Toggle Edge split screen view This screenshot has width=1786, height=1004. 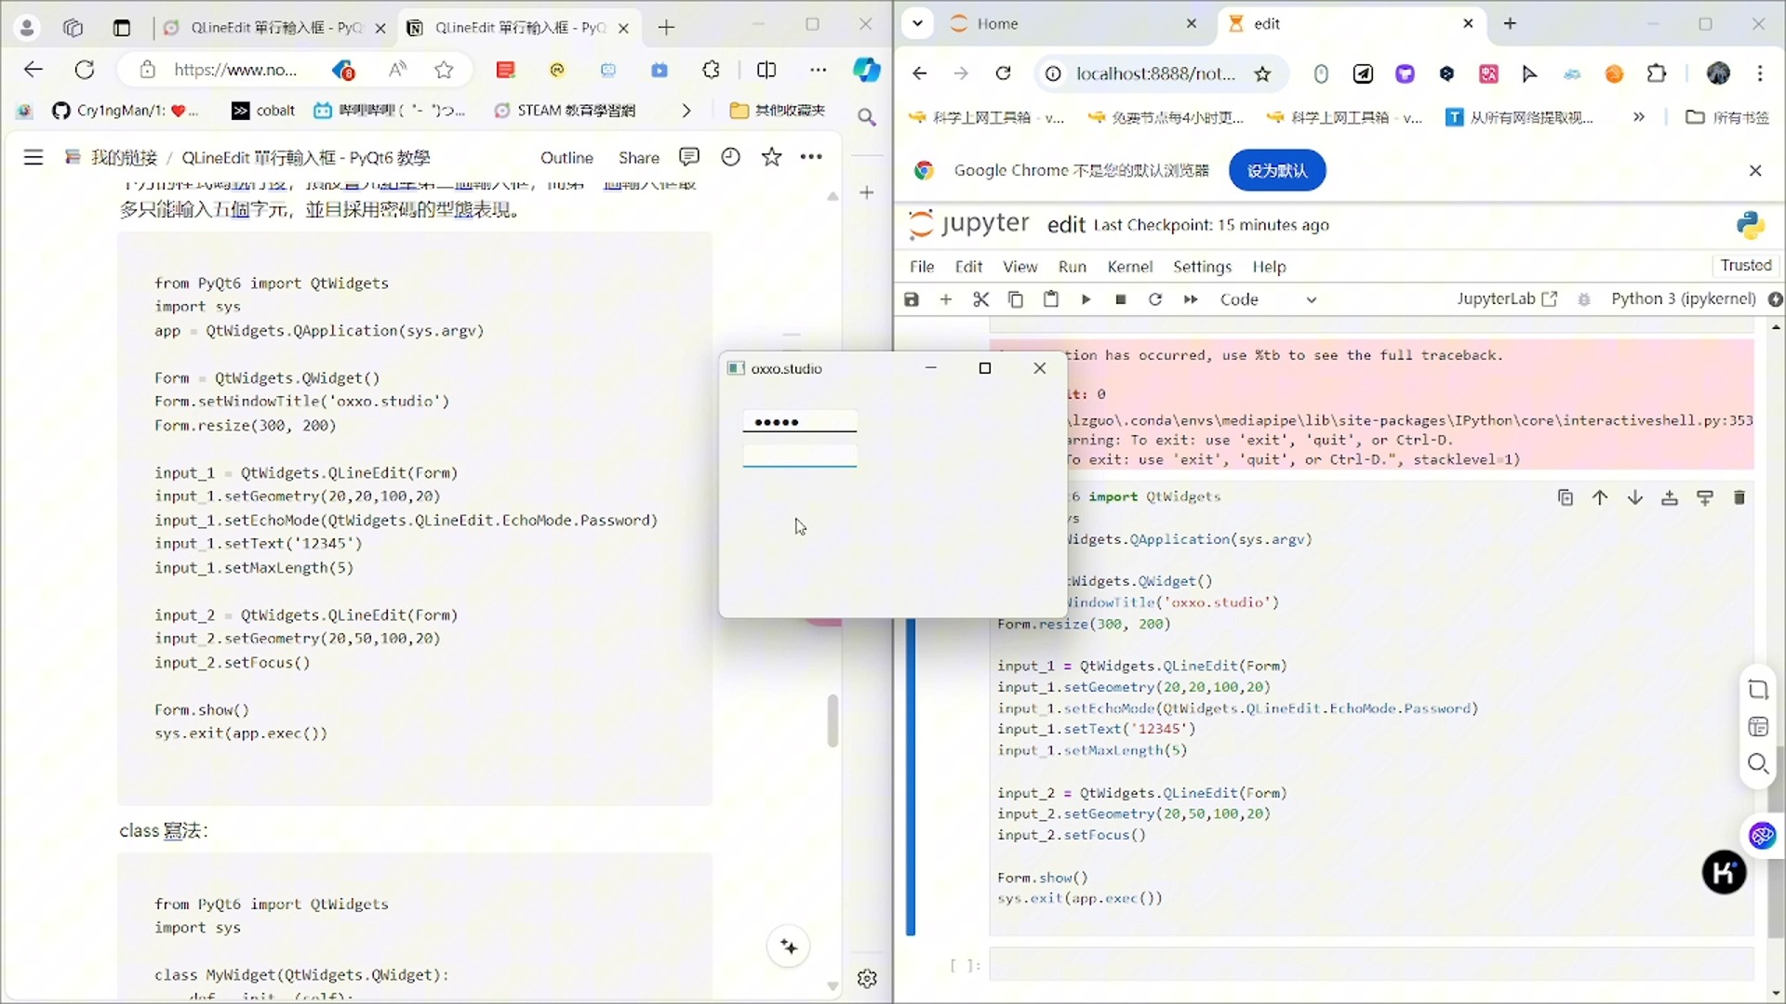click(x=766, y=69)
